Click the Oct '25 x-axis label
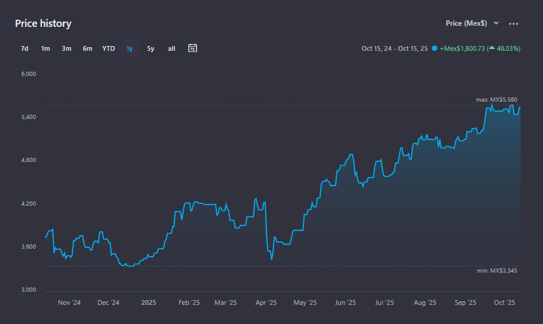The image size is (543, 324). click(x=504, y=302)
